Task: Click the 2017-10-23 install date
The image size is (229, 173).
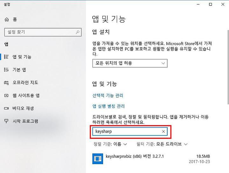Action: click(x=199, y=162)
